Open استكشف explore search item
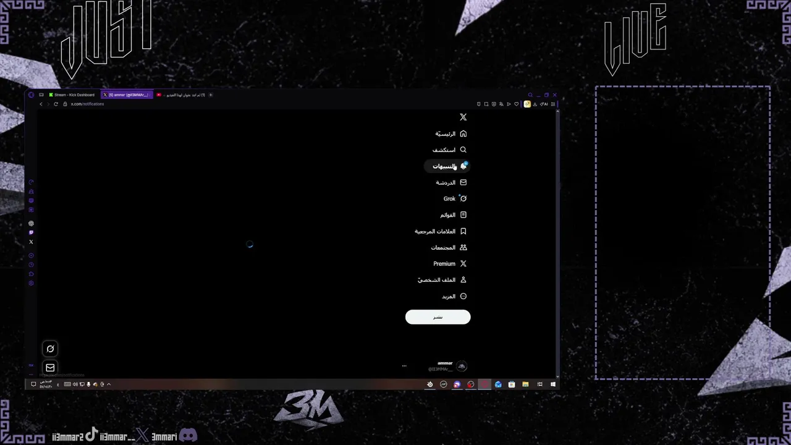This screenshot has width=791, height=445. click(449, 150)
